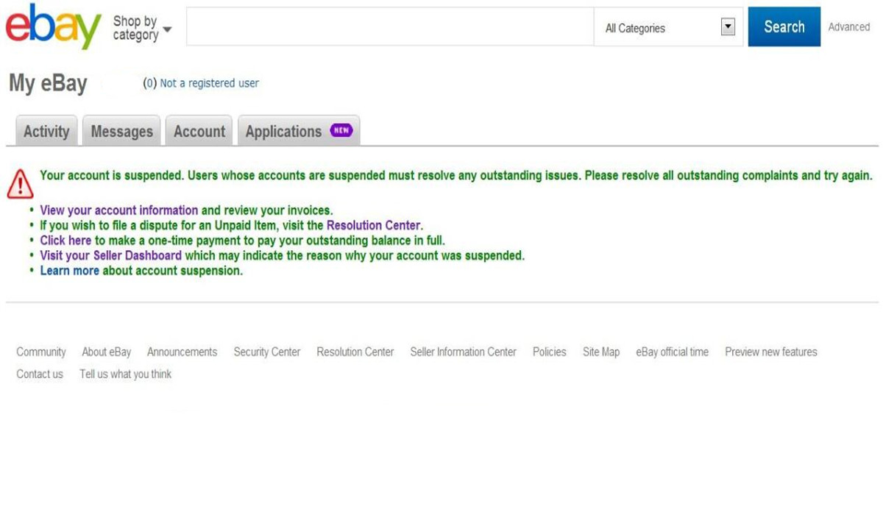
Task: Click the eBay logo
Action: (x=53, y=26)
